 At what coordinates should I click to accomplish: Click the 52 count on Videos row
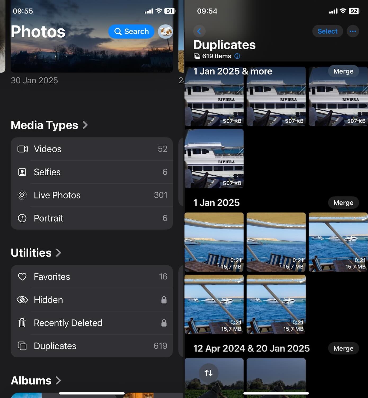coord(163,149)
